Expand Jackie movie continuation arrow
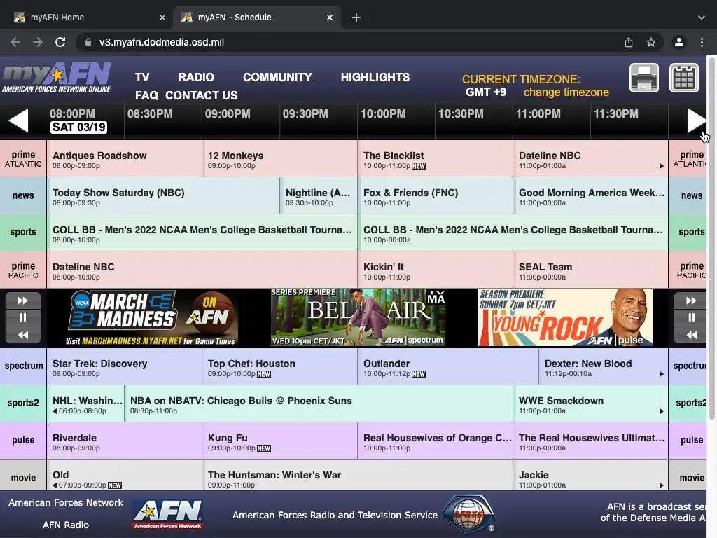717x538 pixels. click(661, 485)
